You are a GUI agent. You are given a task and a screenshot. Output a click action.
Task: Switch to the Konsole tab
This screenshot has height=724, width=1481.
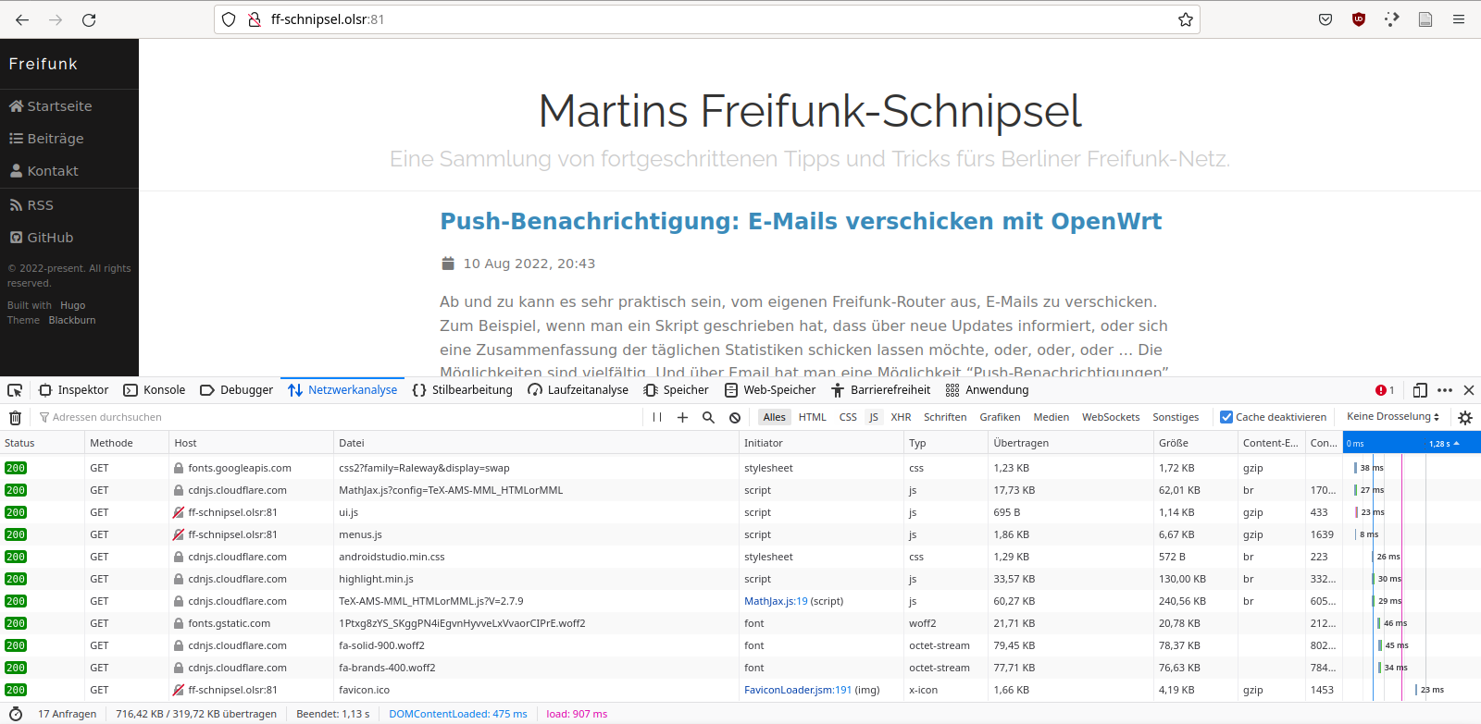click(x=155, y=390)
